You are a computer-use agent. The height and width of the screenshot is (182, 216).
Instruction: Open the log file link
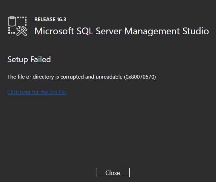tap(37, 92)
